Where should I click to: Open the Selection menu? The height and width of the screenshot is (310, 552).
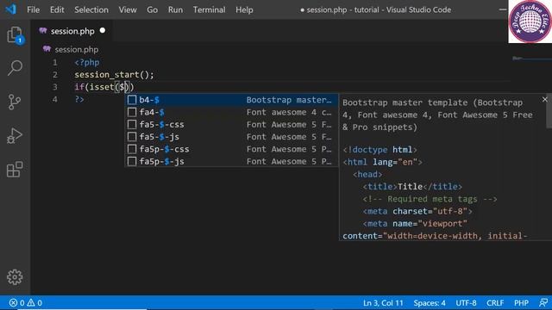(x=91, y=9)
